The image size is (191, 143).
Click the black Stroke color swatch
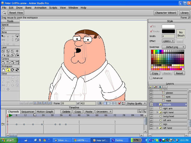[168, 31]
